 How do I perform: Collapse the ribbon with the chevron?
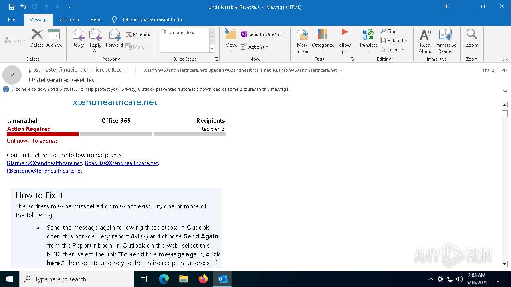[505, 59]
